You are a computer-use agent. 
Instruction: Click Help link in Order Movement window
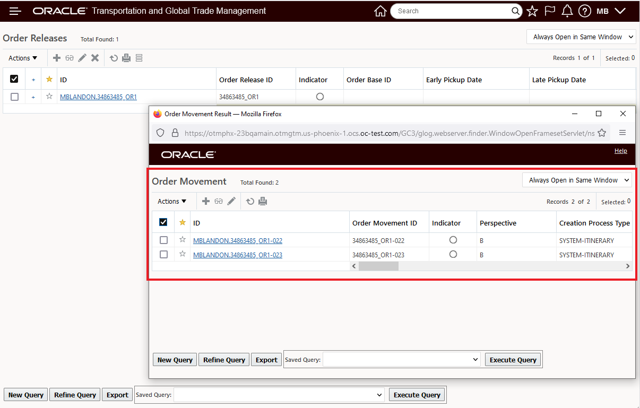pos(620,151)
